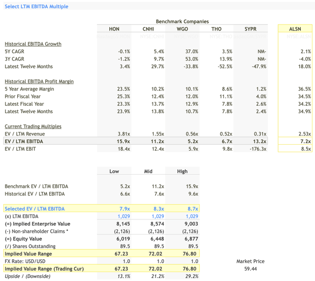The image size is (315, 281).
Task: Select CNHI Latest Twelve Months growth 29.7%
Action: 157,66
